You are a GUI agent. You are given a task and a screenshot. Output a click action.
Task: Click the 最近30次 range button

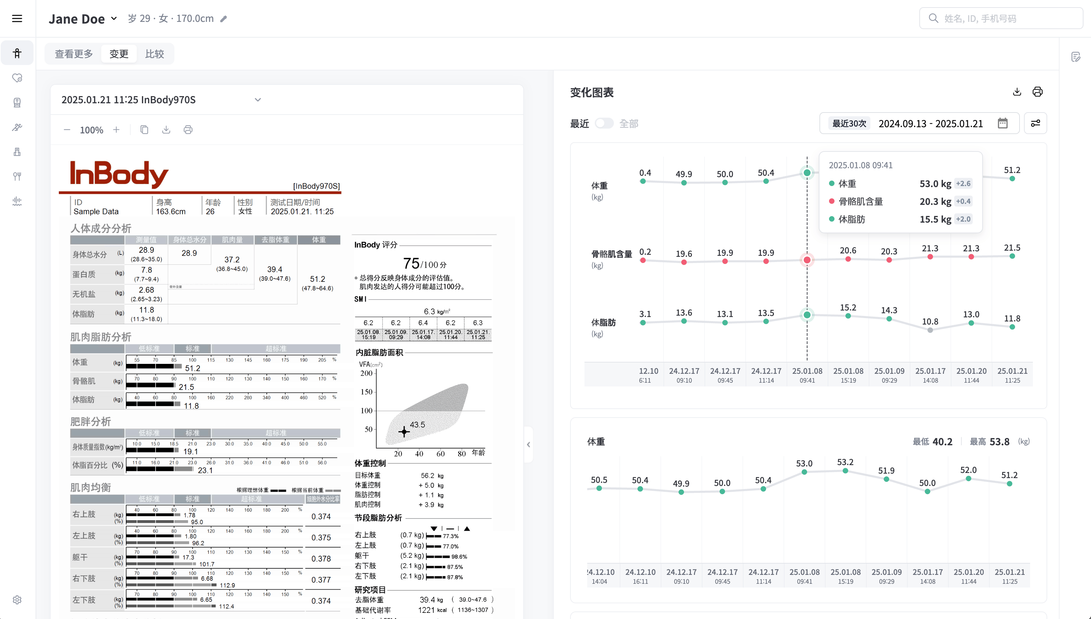[849, 123]
